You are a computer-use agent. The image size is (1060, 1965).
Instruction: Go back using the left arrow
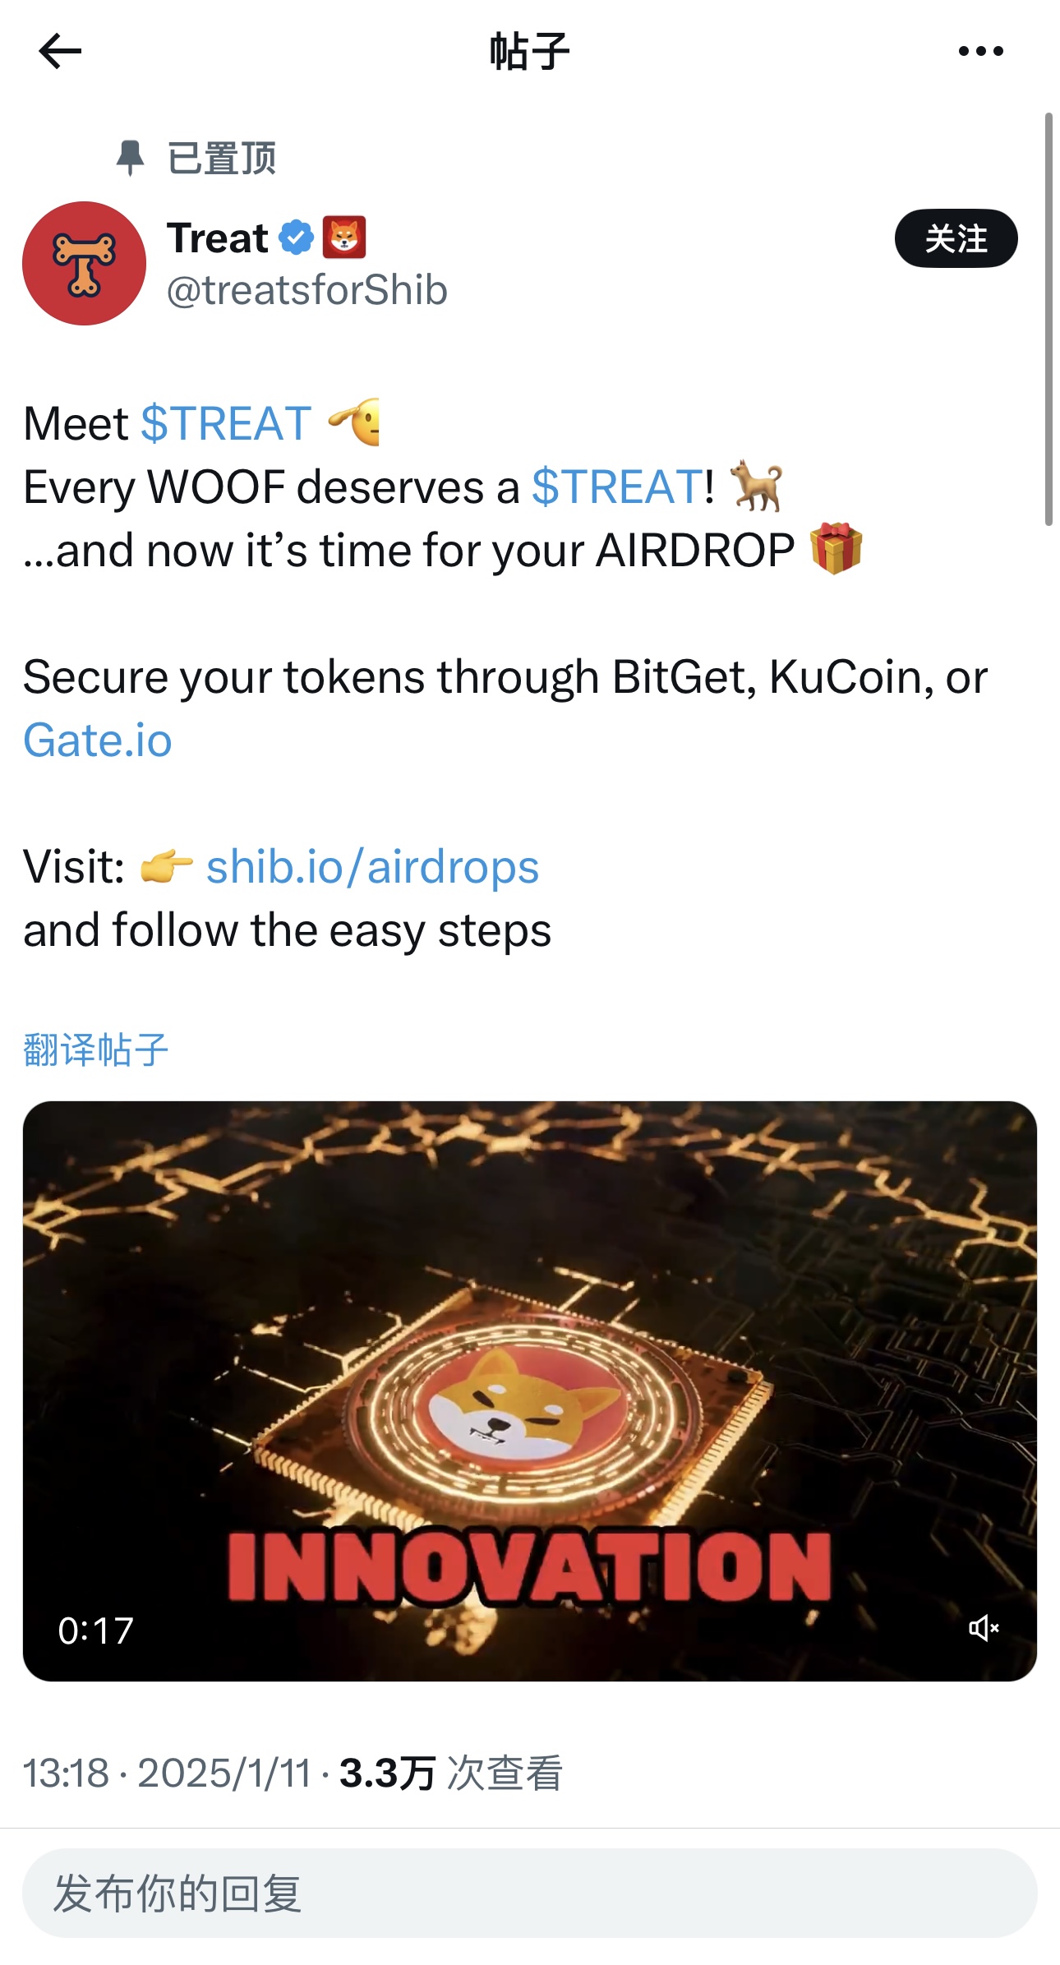coord(60,51)
